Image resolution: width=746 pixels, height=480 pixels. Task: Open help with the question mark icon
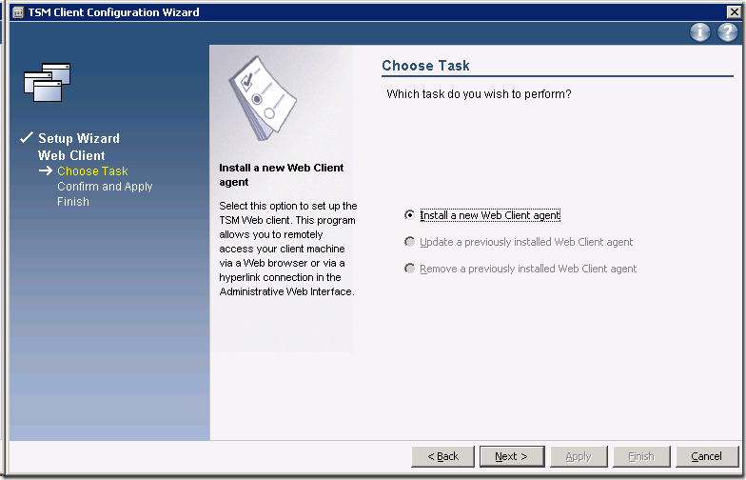pyautogui.click(x=727, y=32)
